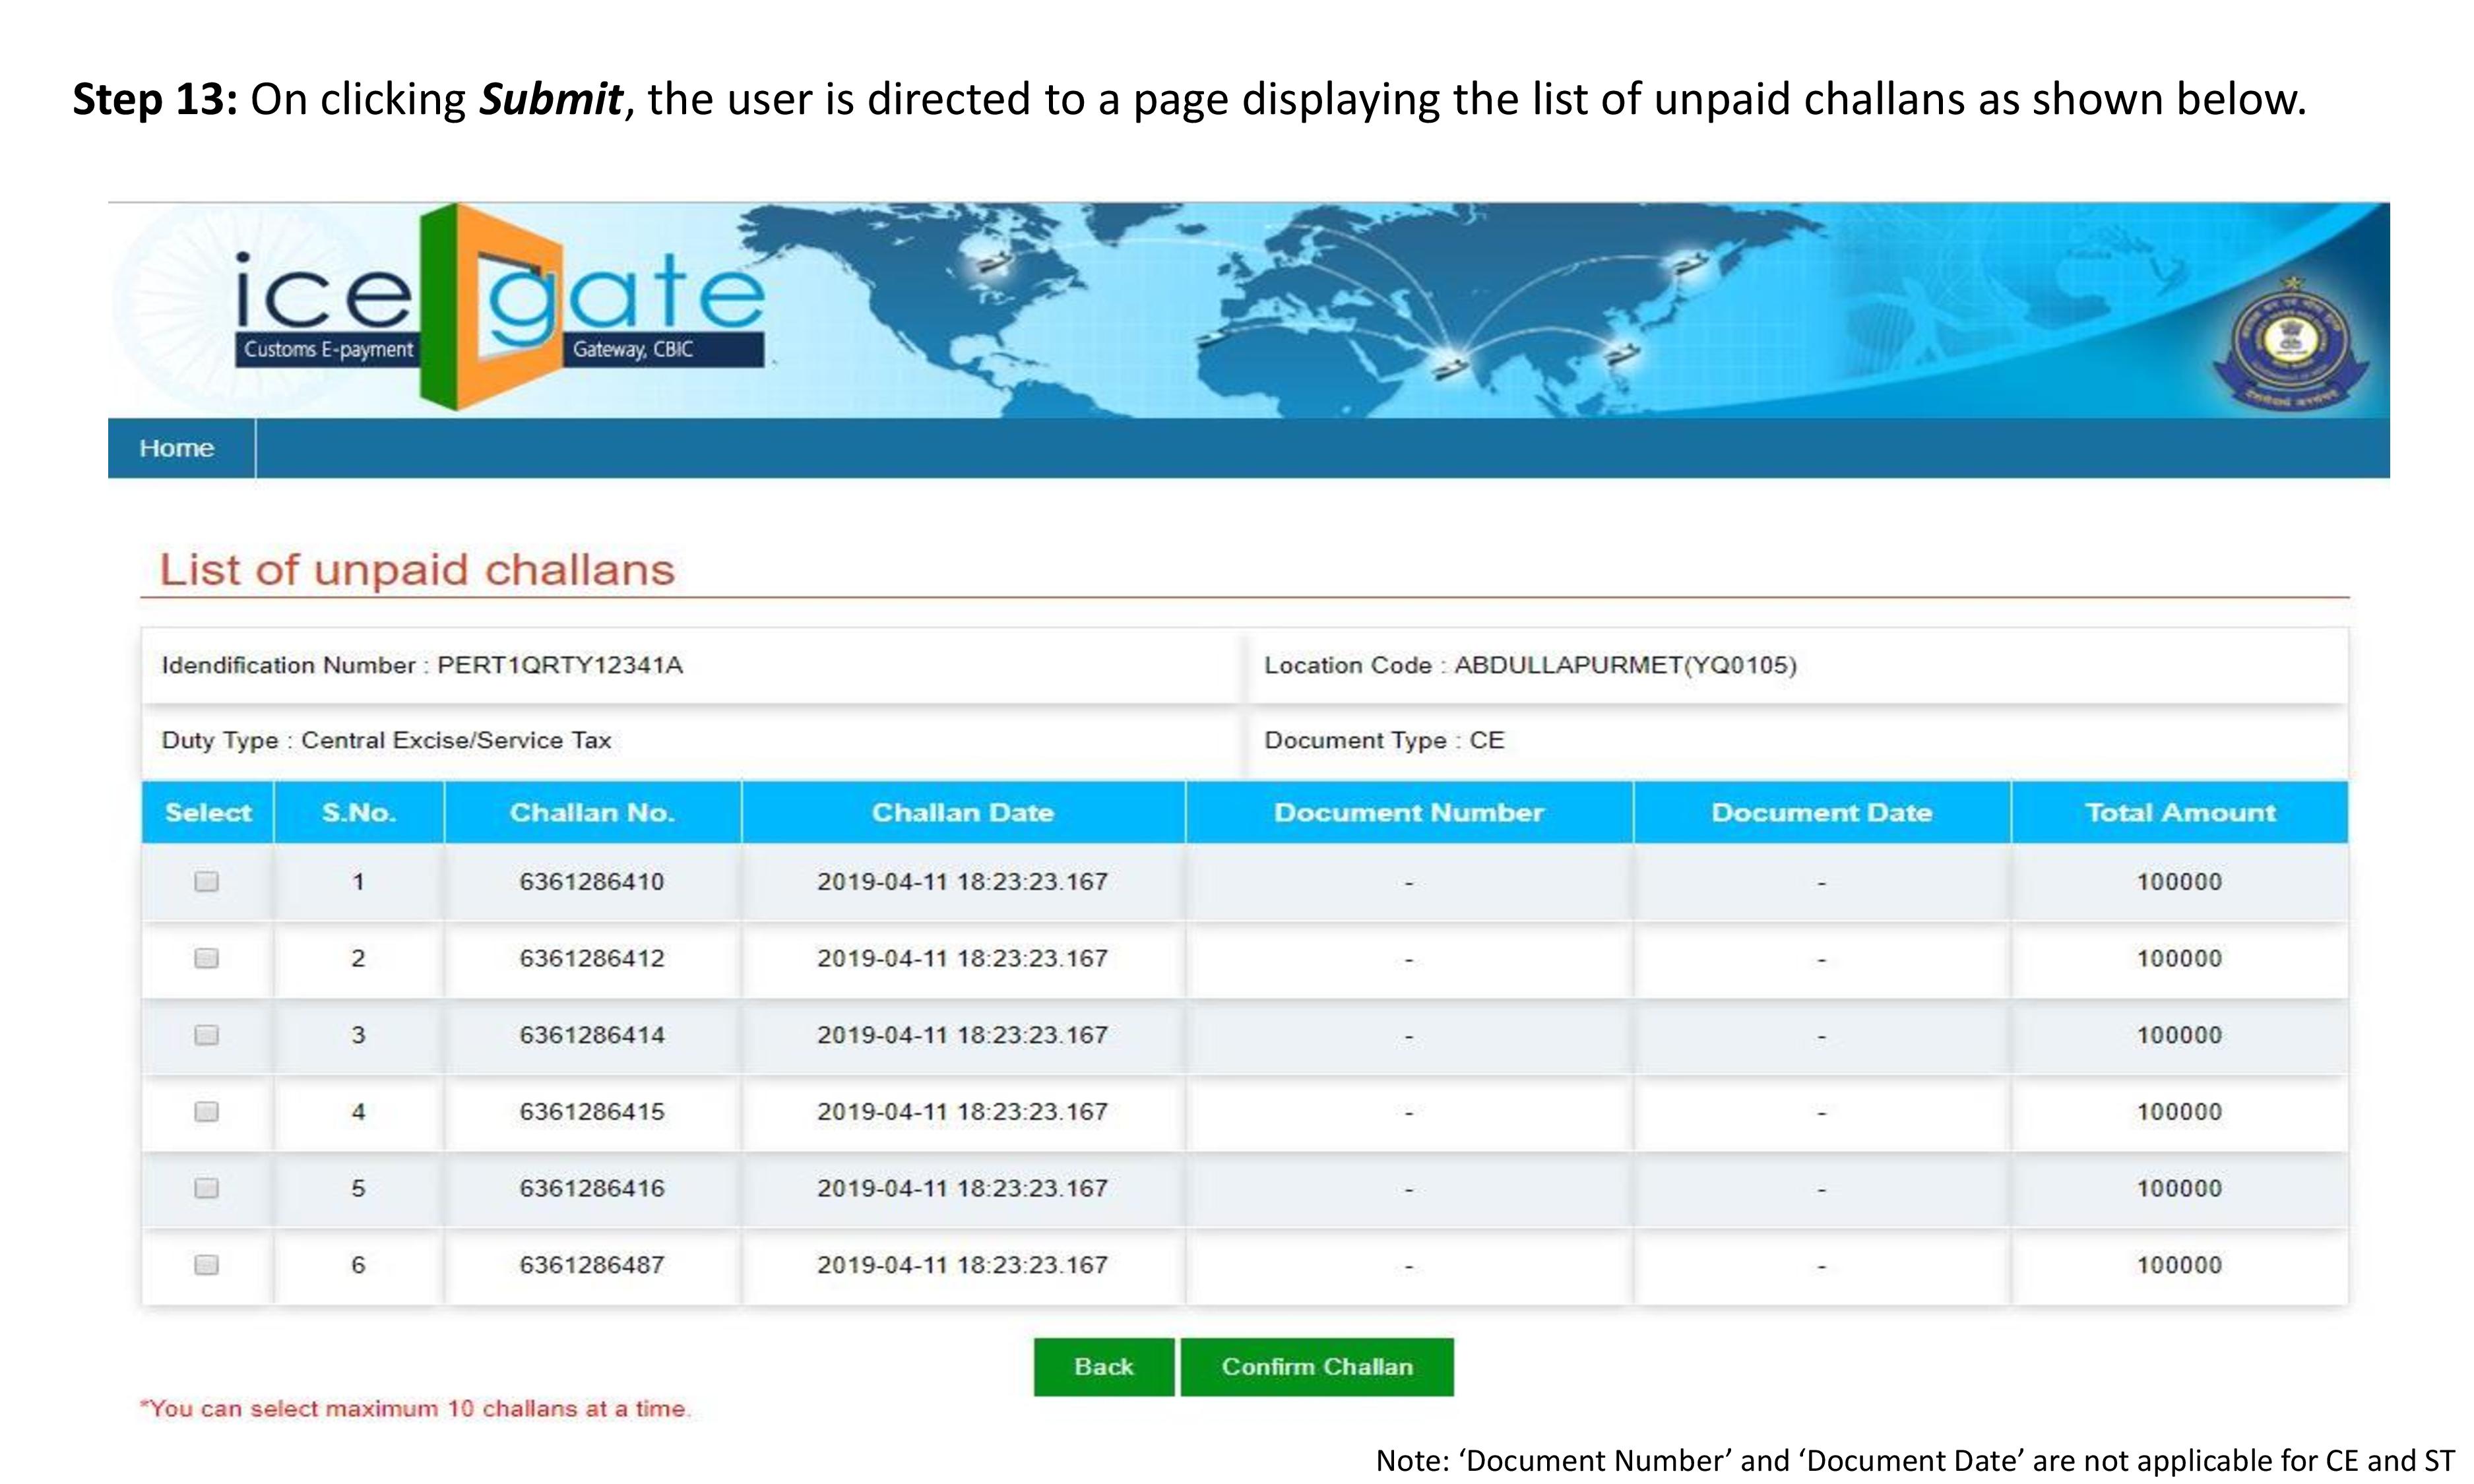Check the box for challan 6361286412
This screenshot has height=1484, width=2474.
206,958
